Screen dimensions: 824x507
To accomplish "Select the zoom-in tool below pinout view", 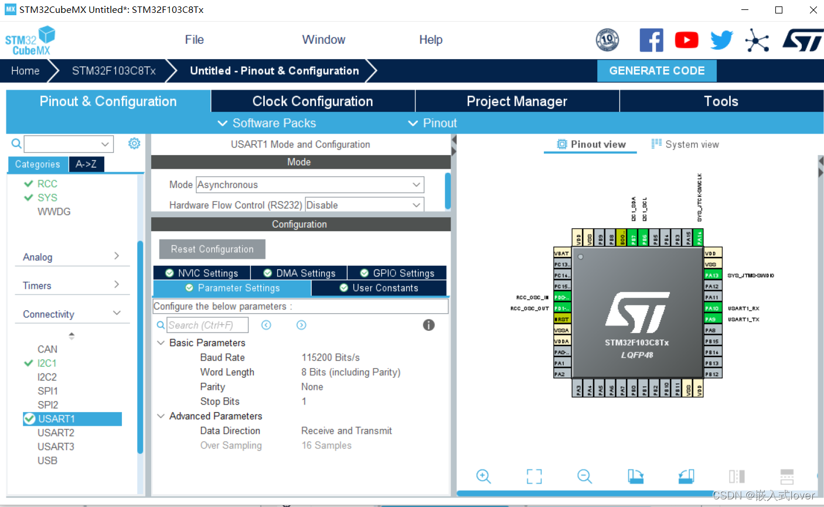I will (483, 476).
